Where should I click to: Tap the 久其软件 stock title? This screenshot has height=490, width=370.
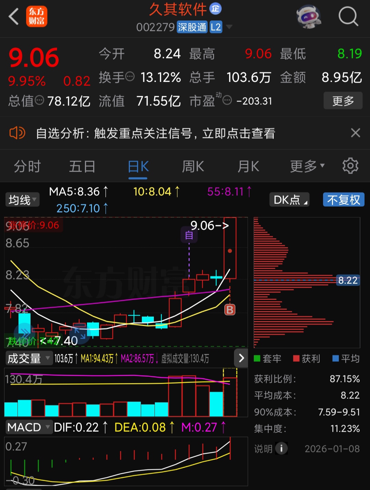[x=178, y=9]
